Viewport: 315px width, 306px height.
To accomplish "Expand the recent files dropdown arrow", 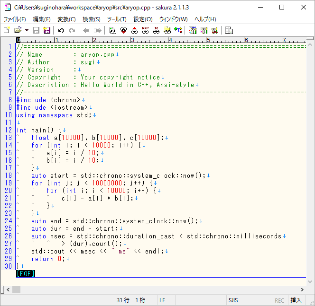I will (27, 30).
